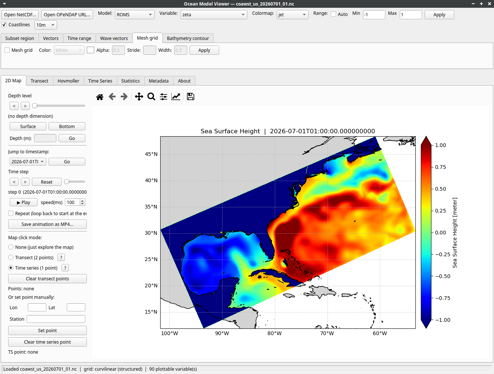Enable Auto range checkbox
The width and height of the screenshot is (494, 374).
pyautogui.click(x=333, y=14)
